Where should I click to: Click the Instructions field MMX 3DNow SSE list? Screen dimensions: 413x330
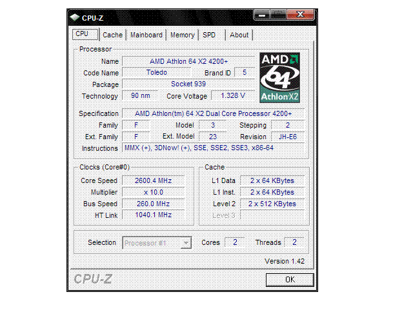coord(214,148)
